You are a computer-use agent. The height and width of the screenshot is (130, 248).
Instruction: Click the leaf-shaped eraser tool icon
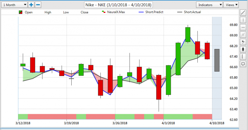[x=243, y=42]
